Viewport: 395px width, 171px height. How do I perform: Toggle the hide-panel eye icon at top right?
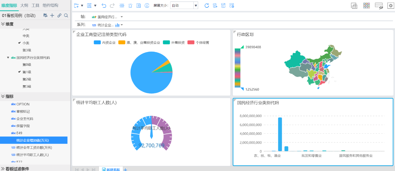click(379, 6)
